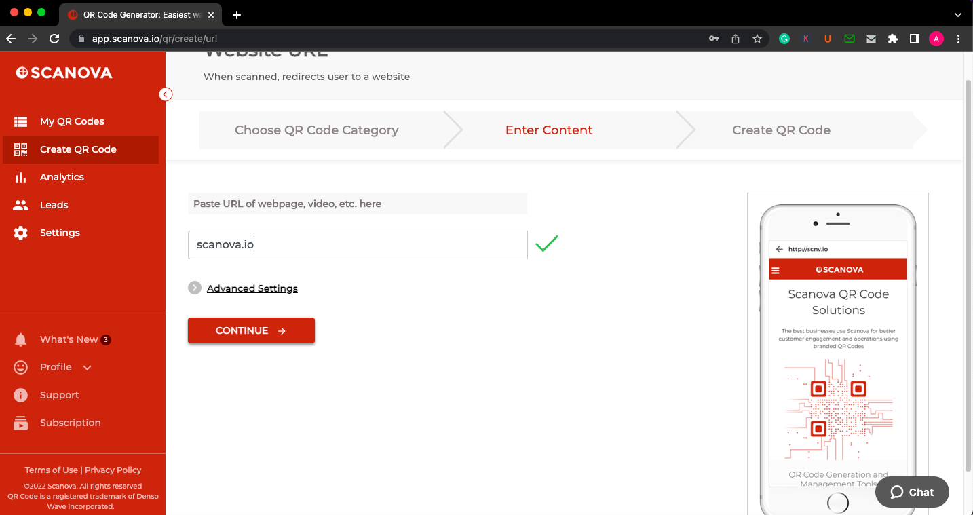Click the Profile smiley face icon

pos(21,367)
